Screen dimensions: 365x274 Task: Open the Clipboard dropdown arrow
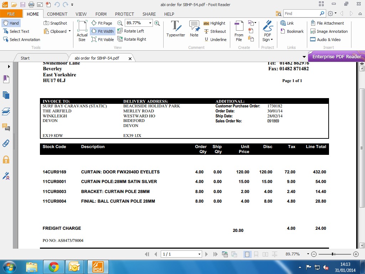point(70,31)
